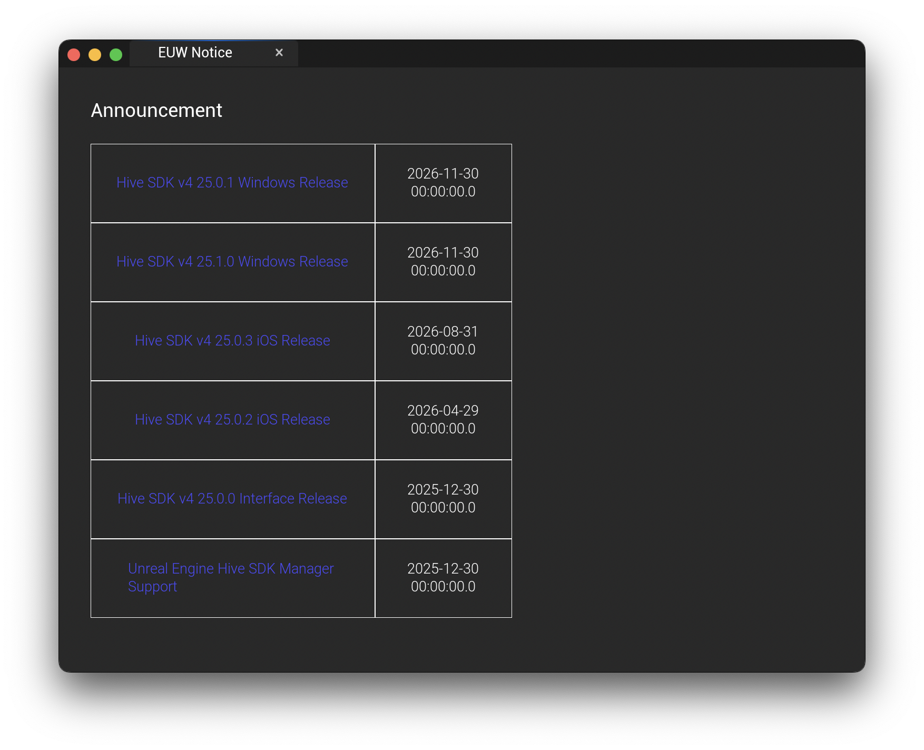The image size is (924, 750).
Task: Click date cell for 25.0.0 Interface Release
Action: 443,499
